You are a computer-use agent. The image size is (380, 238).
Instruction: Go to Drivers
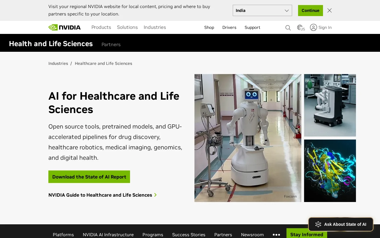(229, 27)
